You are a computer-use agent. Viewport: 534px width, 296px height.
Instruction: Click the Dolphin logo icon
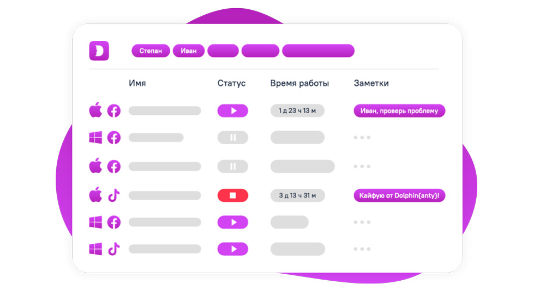(x=99, y=51)
